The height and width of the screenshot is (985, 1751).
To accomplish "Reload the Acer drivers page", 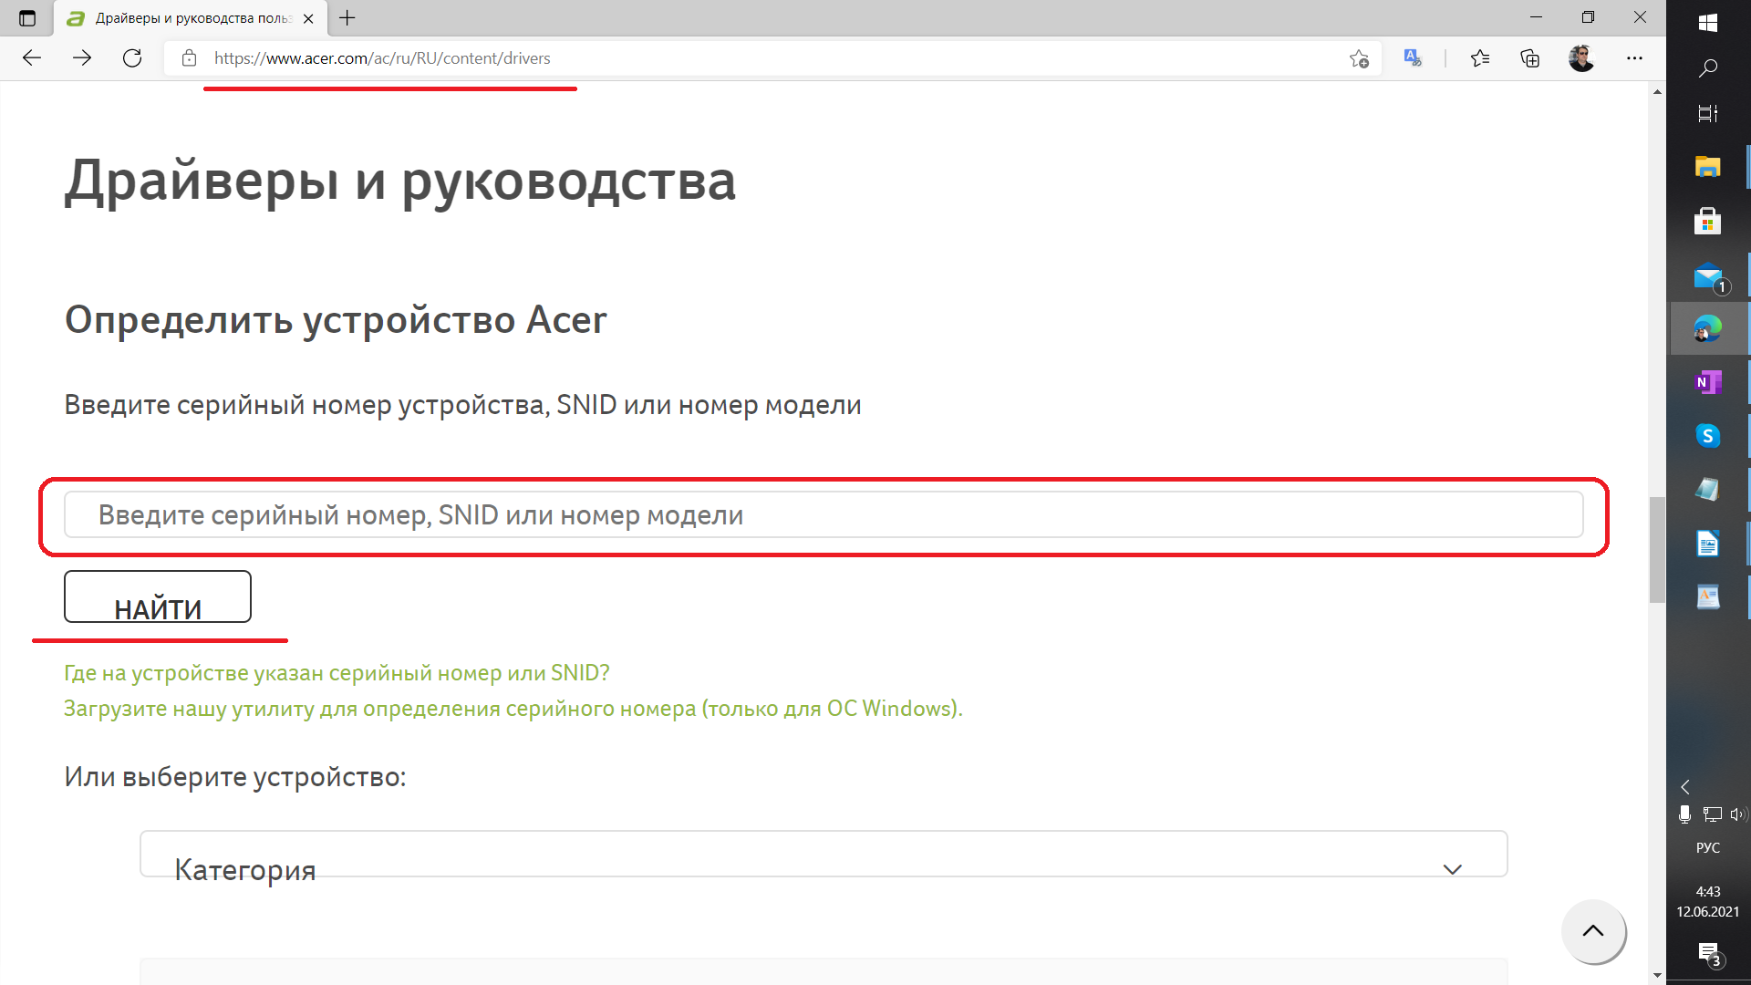I will (132, 58).
